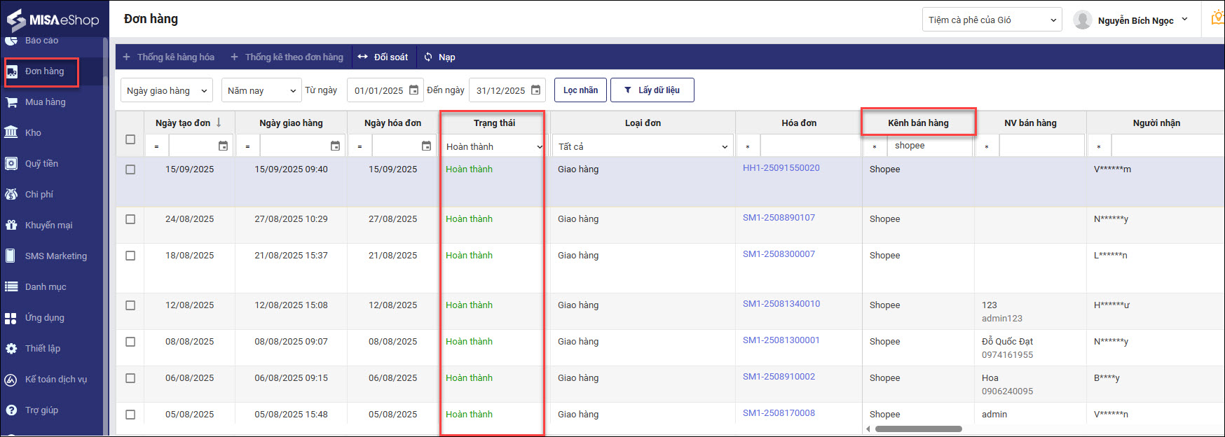
Task: Open the Mua hàng cart icon
Action: click(x=11, y=102)
